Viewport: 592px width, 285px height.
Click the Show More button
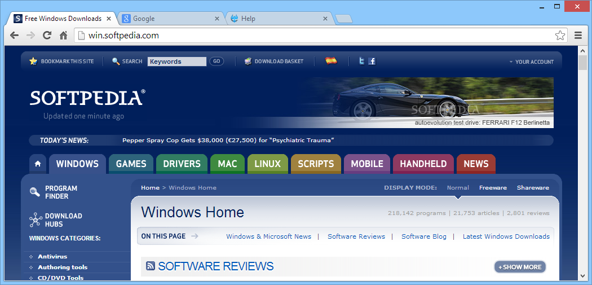point(520,267)
